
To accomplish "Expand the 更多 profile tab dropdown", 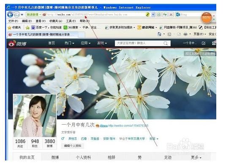I will pos(196,157).
